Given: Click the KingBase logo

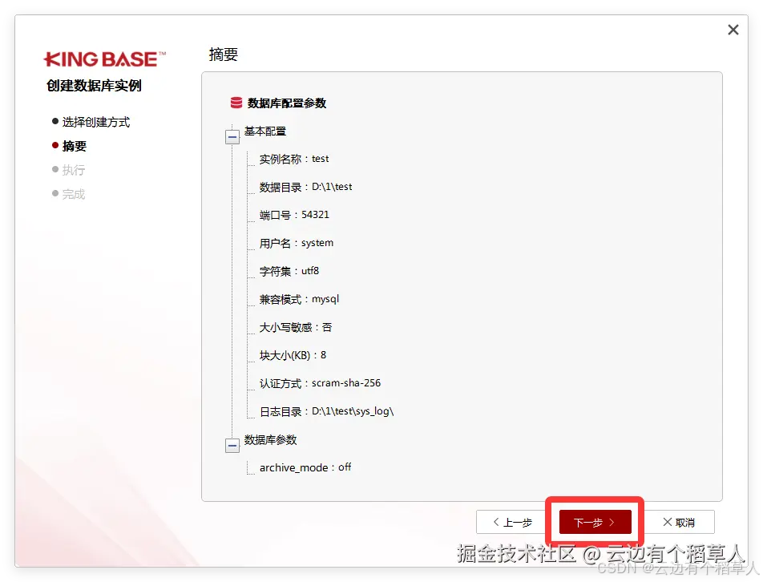Looking at the screenshot, I should coord(105,59).
